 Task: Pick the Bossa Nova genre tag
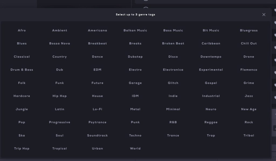pyautogui.click(x=60, y=44)
